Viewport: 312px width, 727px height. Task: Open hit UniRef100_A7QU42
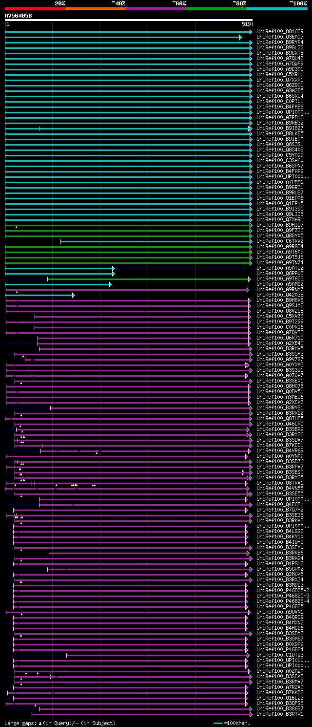tap(280, 58)
